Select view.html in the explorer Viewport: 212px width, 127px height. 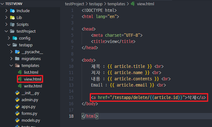pyautogui.click(x=33, y=79)
